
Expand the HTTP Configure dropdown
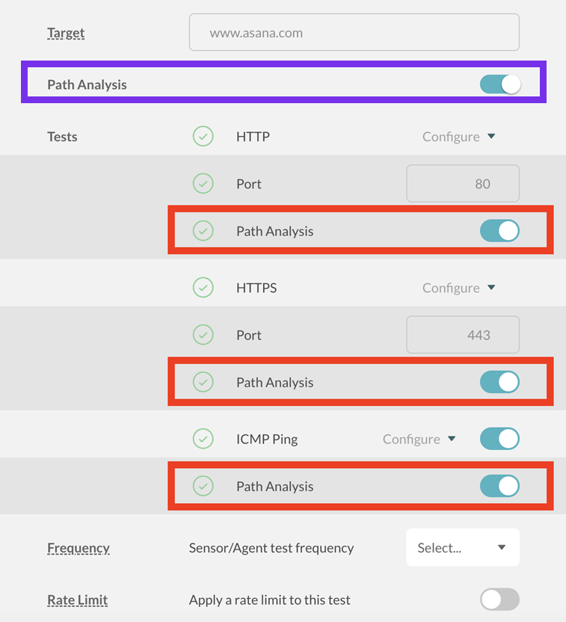click(458, 137)
